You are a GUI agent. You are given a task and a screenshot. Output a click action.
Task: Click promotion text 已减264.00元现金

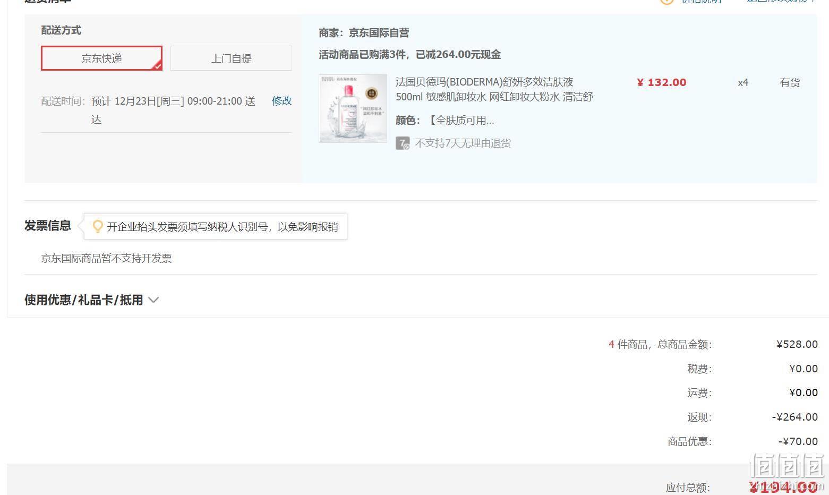click(458, 54)
